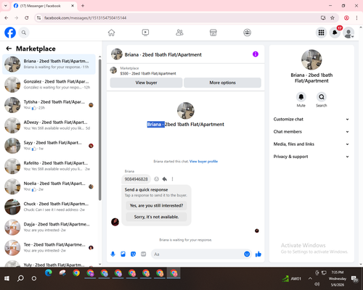Open the ADeezy conversation in the list
The image size is (363, 290).
click(x=49, y=125)
